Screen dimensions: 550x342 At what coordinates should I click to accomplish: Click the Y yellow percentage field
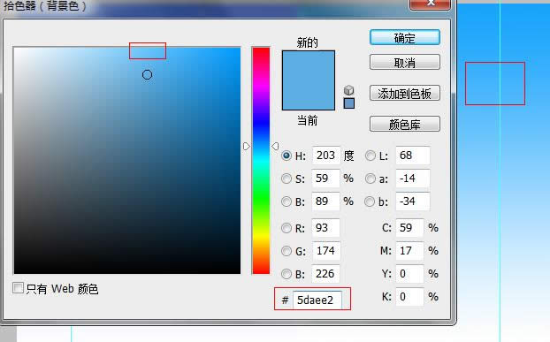409,274
